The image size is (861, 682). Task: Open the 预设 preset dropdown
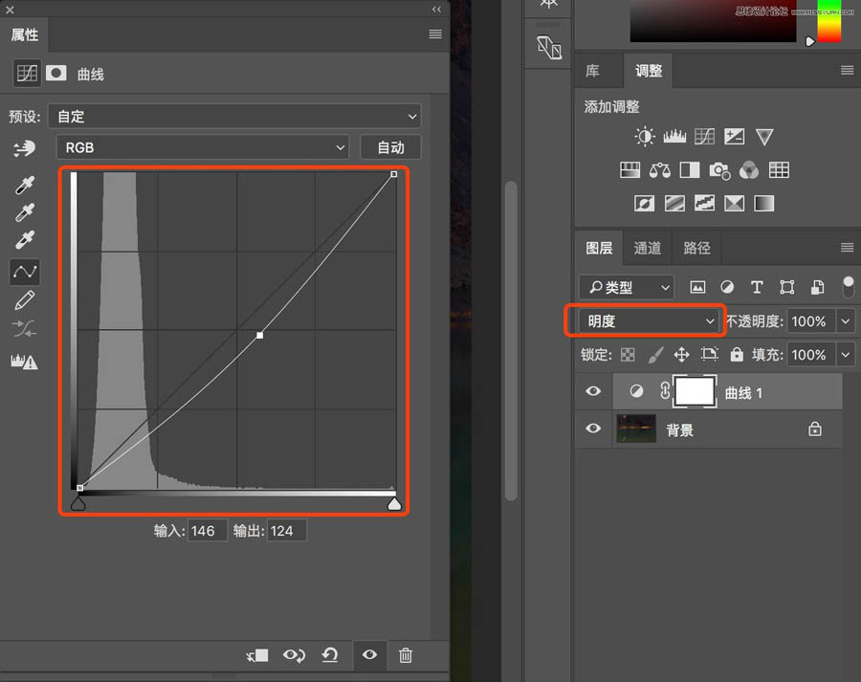[x=234, y=117]
